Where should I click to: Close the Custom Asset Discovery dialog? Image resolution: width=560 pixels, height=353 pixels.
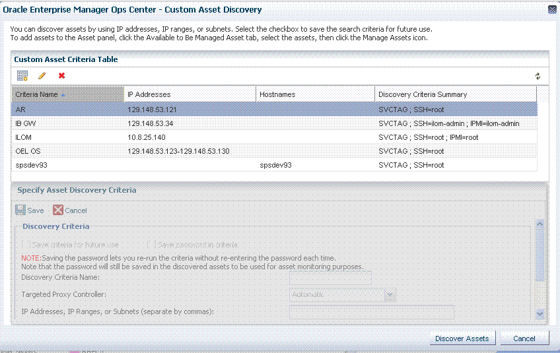pos(552,10)
